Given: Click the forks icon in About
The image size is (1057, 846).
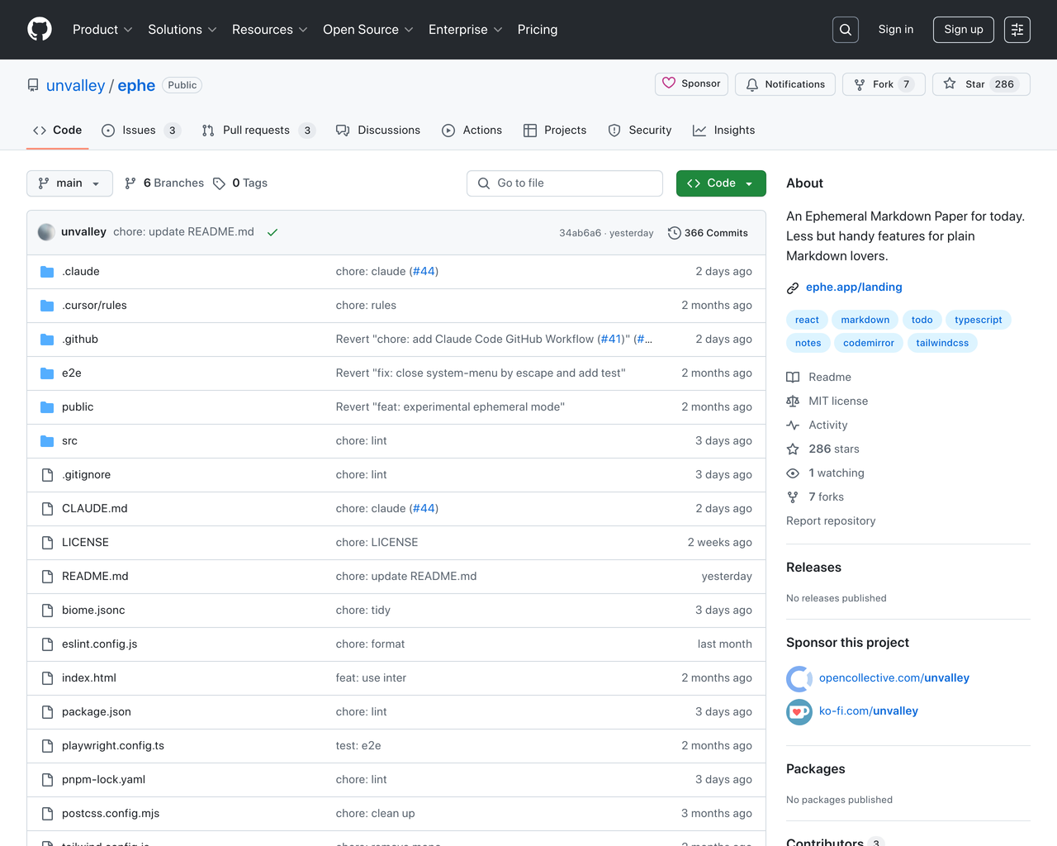Looking at the screenshot, I should pyautogui.click(x=793, y=497).
